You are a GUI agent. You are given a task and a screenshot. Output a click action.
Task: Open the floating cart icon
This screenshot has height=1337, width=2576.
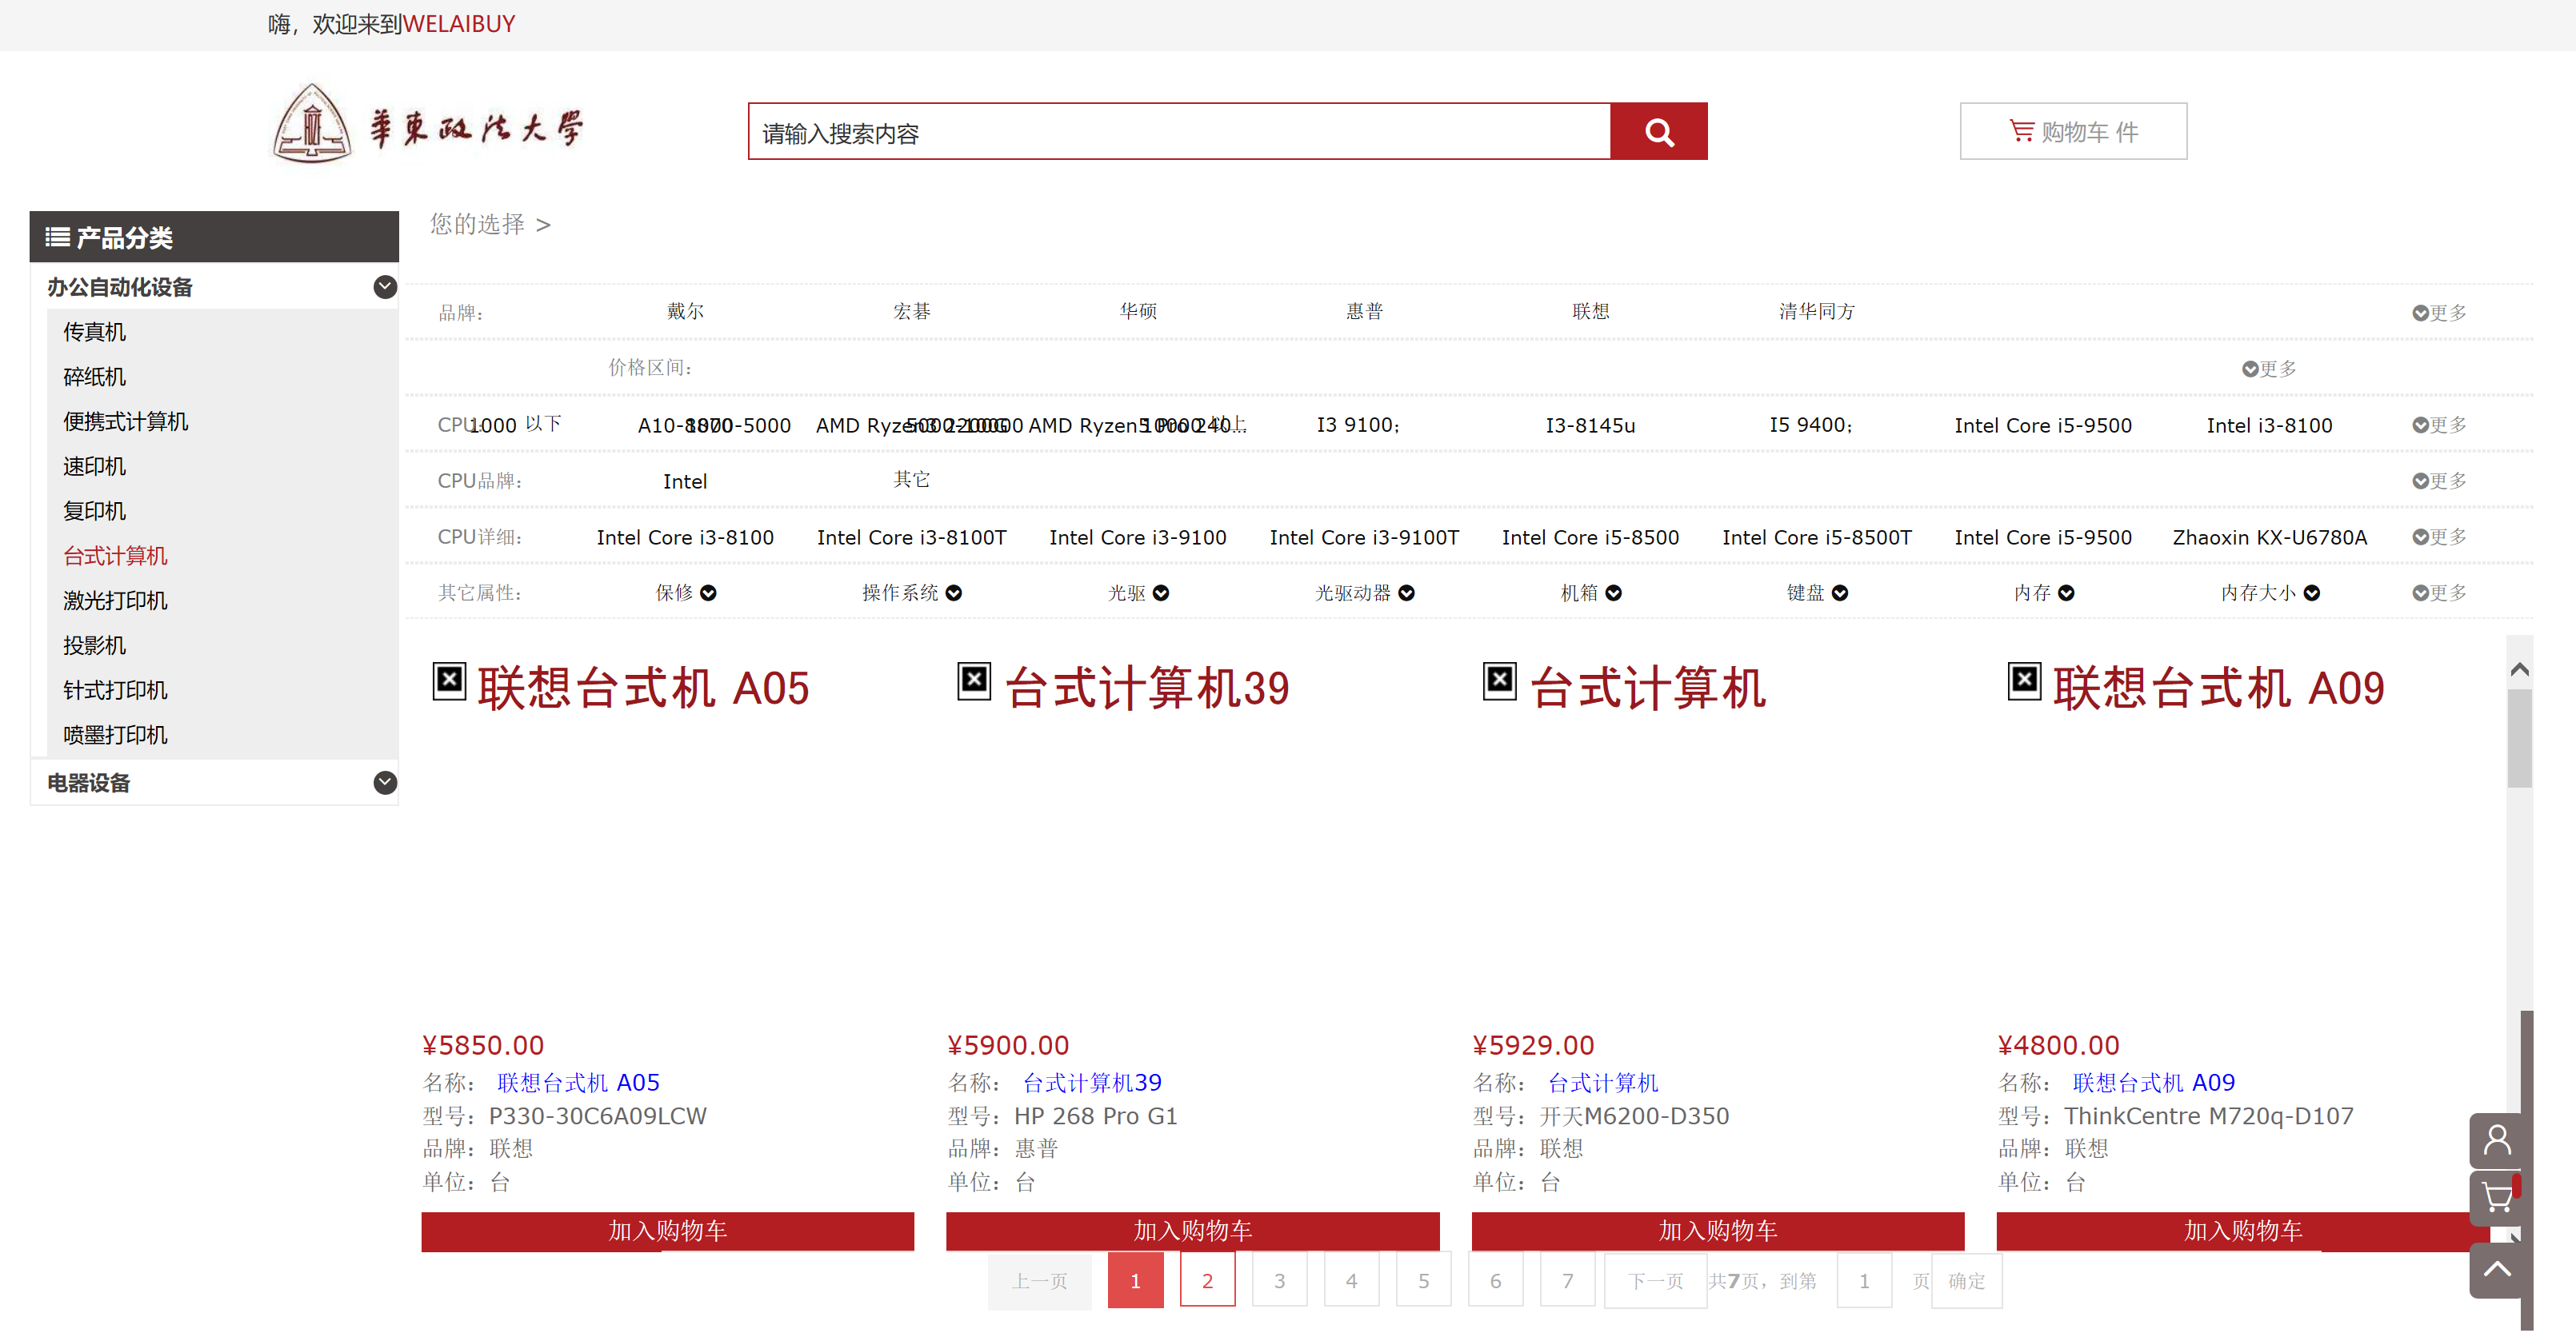pos(2496,1197)
